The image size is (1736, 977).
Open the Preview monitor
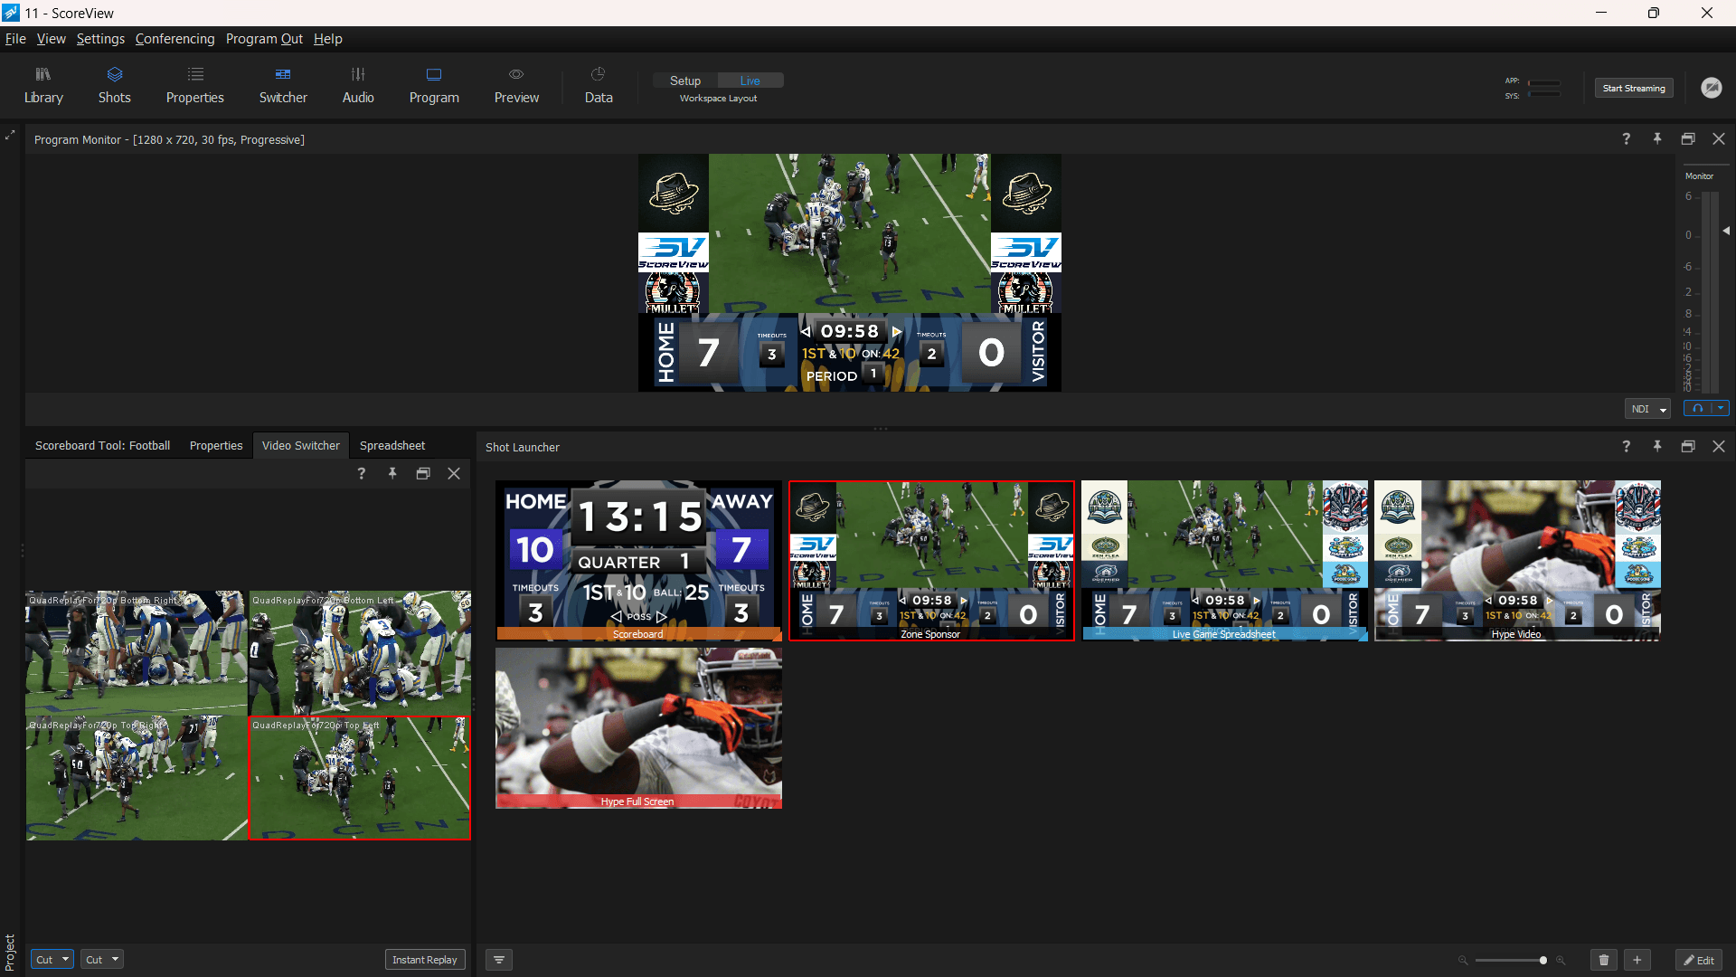[x=515, y=85]
